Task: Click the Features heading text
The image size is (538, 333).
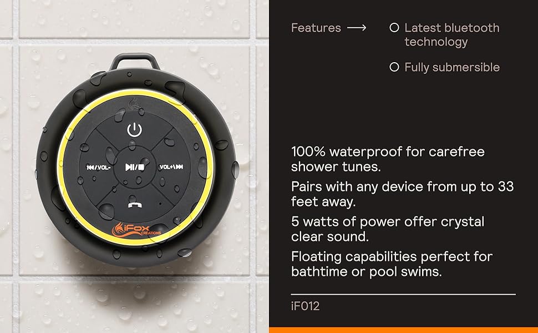Action: (316, 28)
